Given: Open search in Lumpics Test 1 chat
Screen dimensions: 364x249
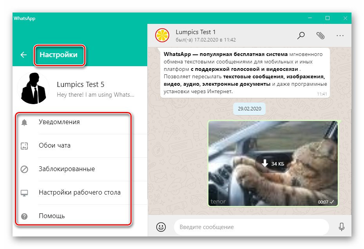Looking at the screenshot, I should pyautogui.click(x=301, y=35).
